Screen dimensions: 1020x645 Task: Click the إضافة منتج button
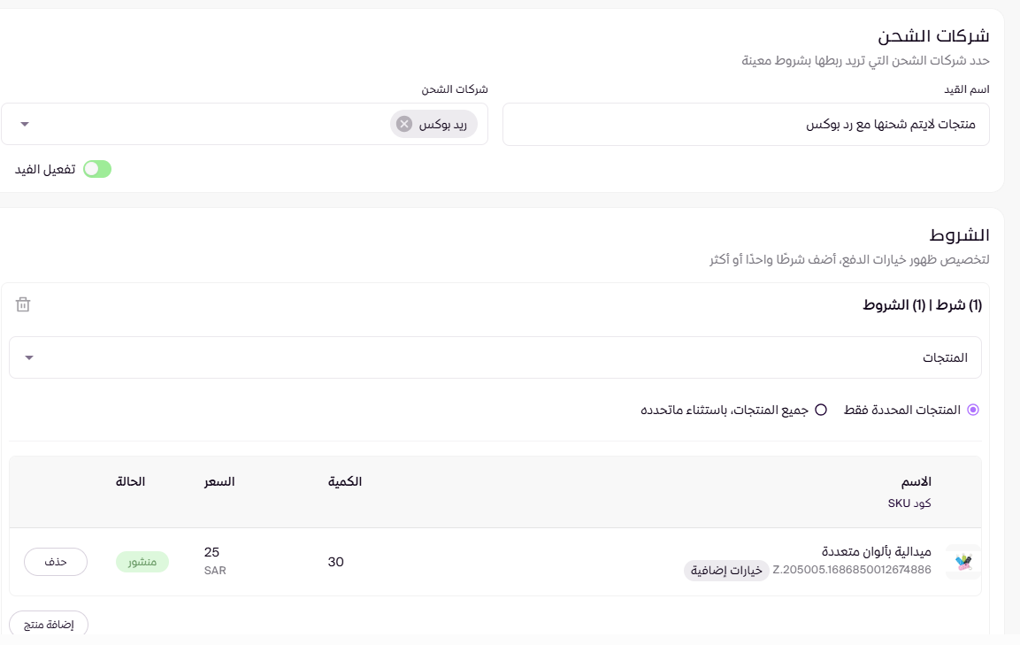(x=49, y=624)
